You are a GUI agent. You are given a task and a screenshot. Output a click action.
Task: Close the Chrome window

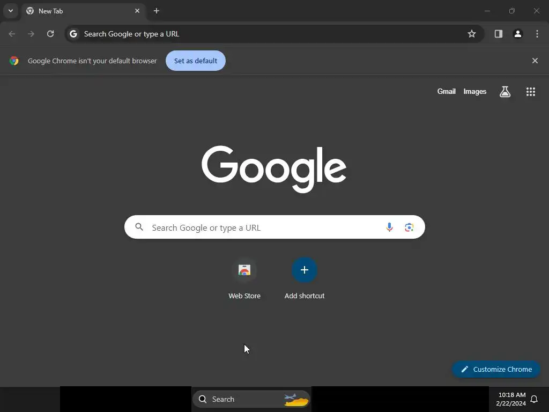pyautogui.click(x=536, y=11)
